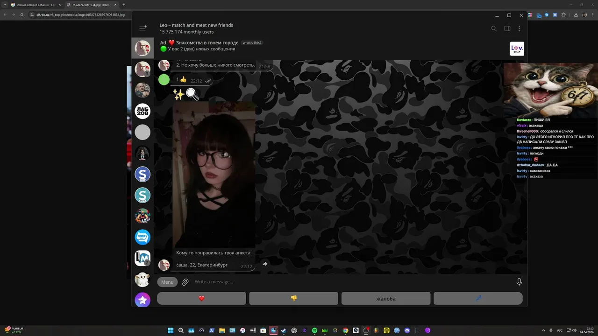Open the browser extensions puzzle icon
Viewport: 598px width, 336px height.
click(563, 14)
